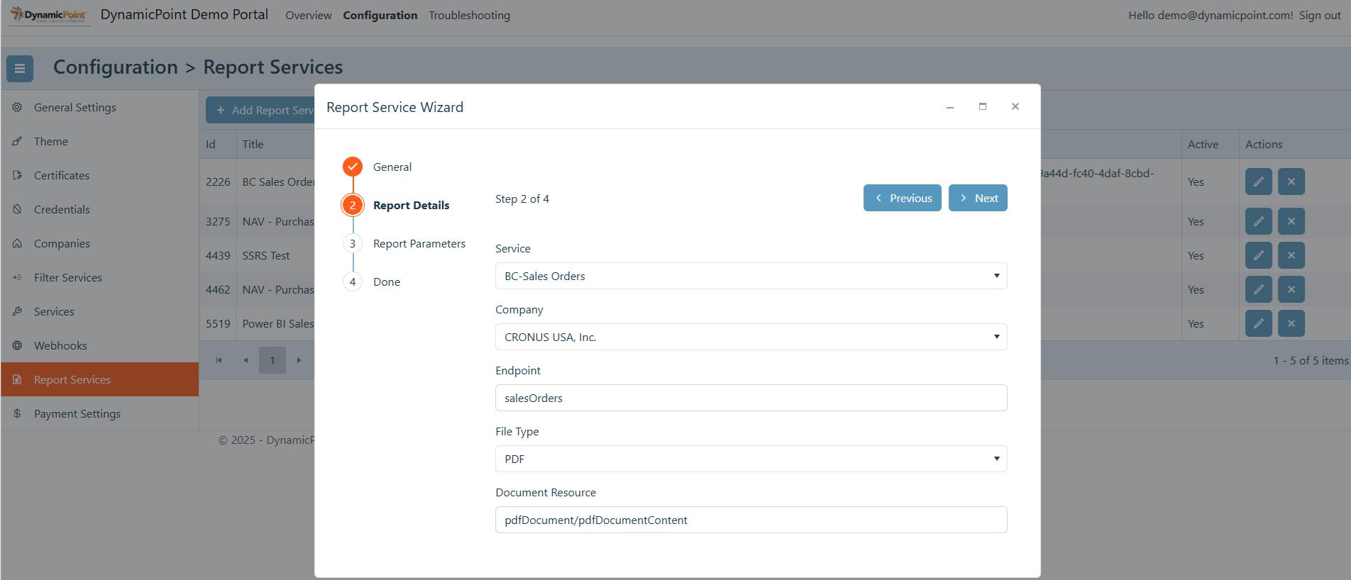
Task: Jump to wizard step 3 Report Parameters
Action: [404, 243]
